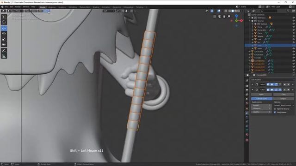Enable the Optimal Display checkbox

[275, 109]
